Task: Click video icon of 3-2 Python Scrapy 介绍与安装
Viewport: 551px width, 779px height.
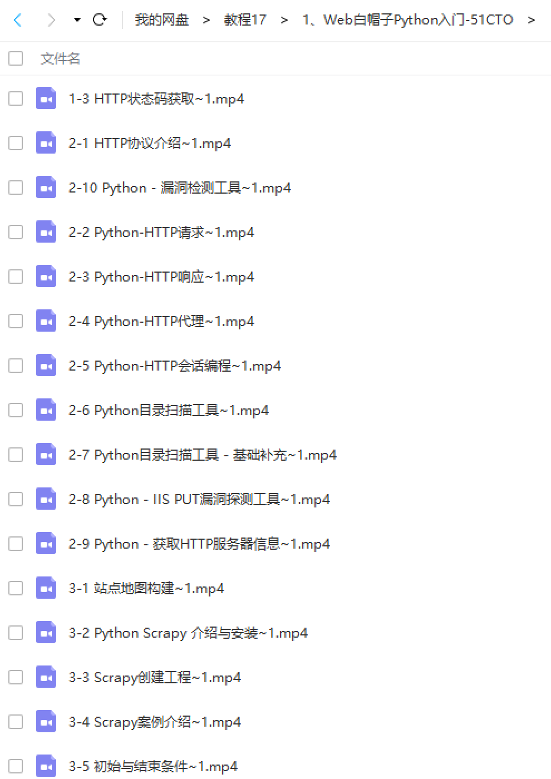Action: [x=46, y=633]
